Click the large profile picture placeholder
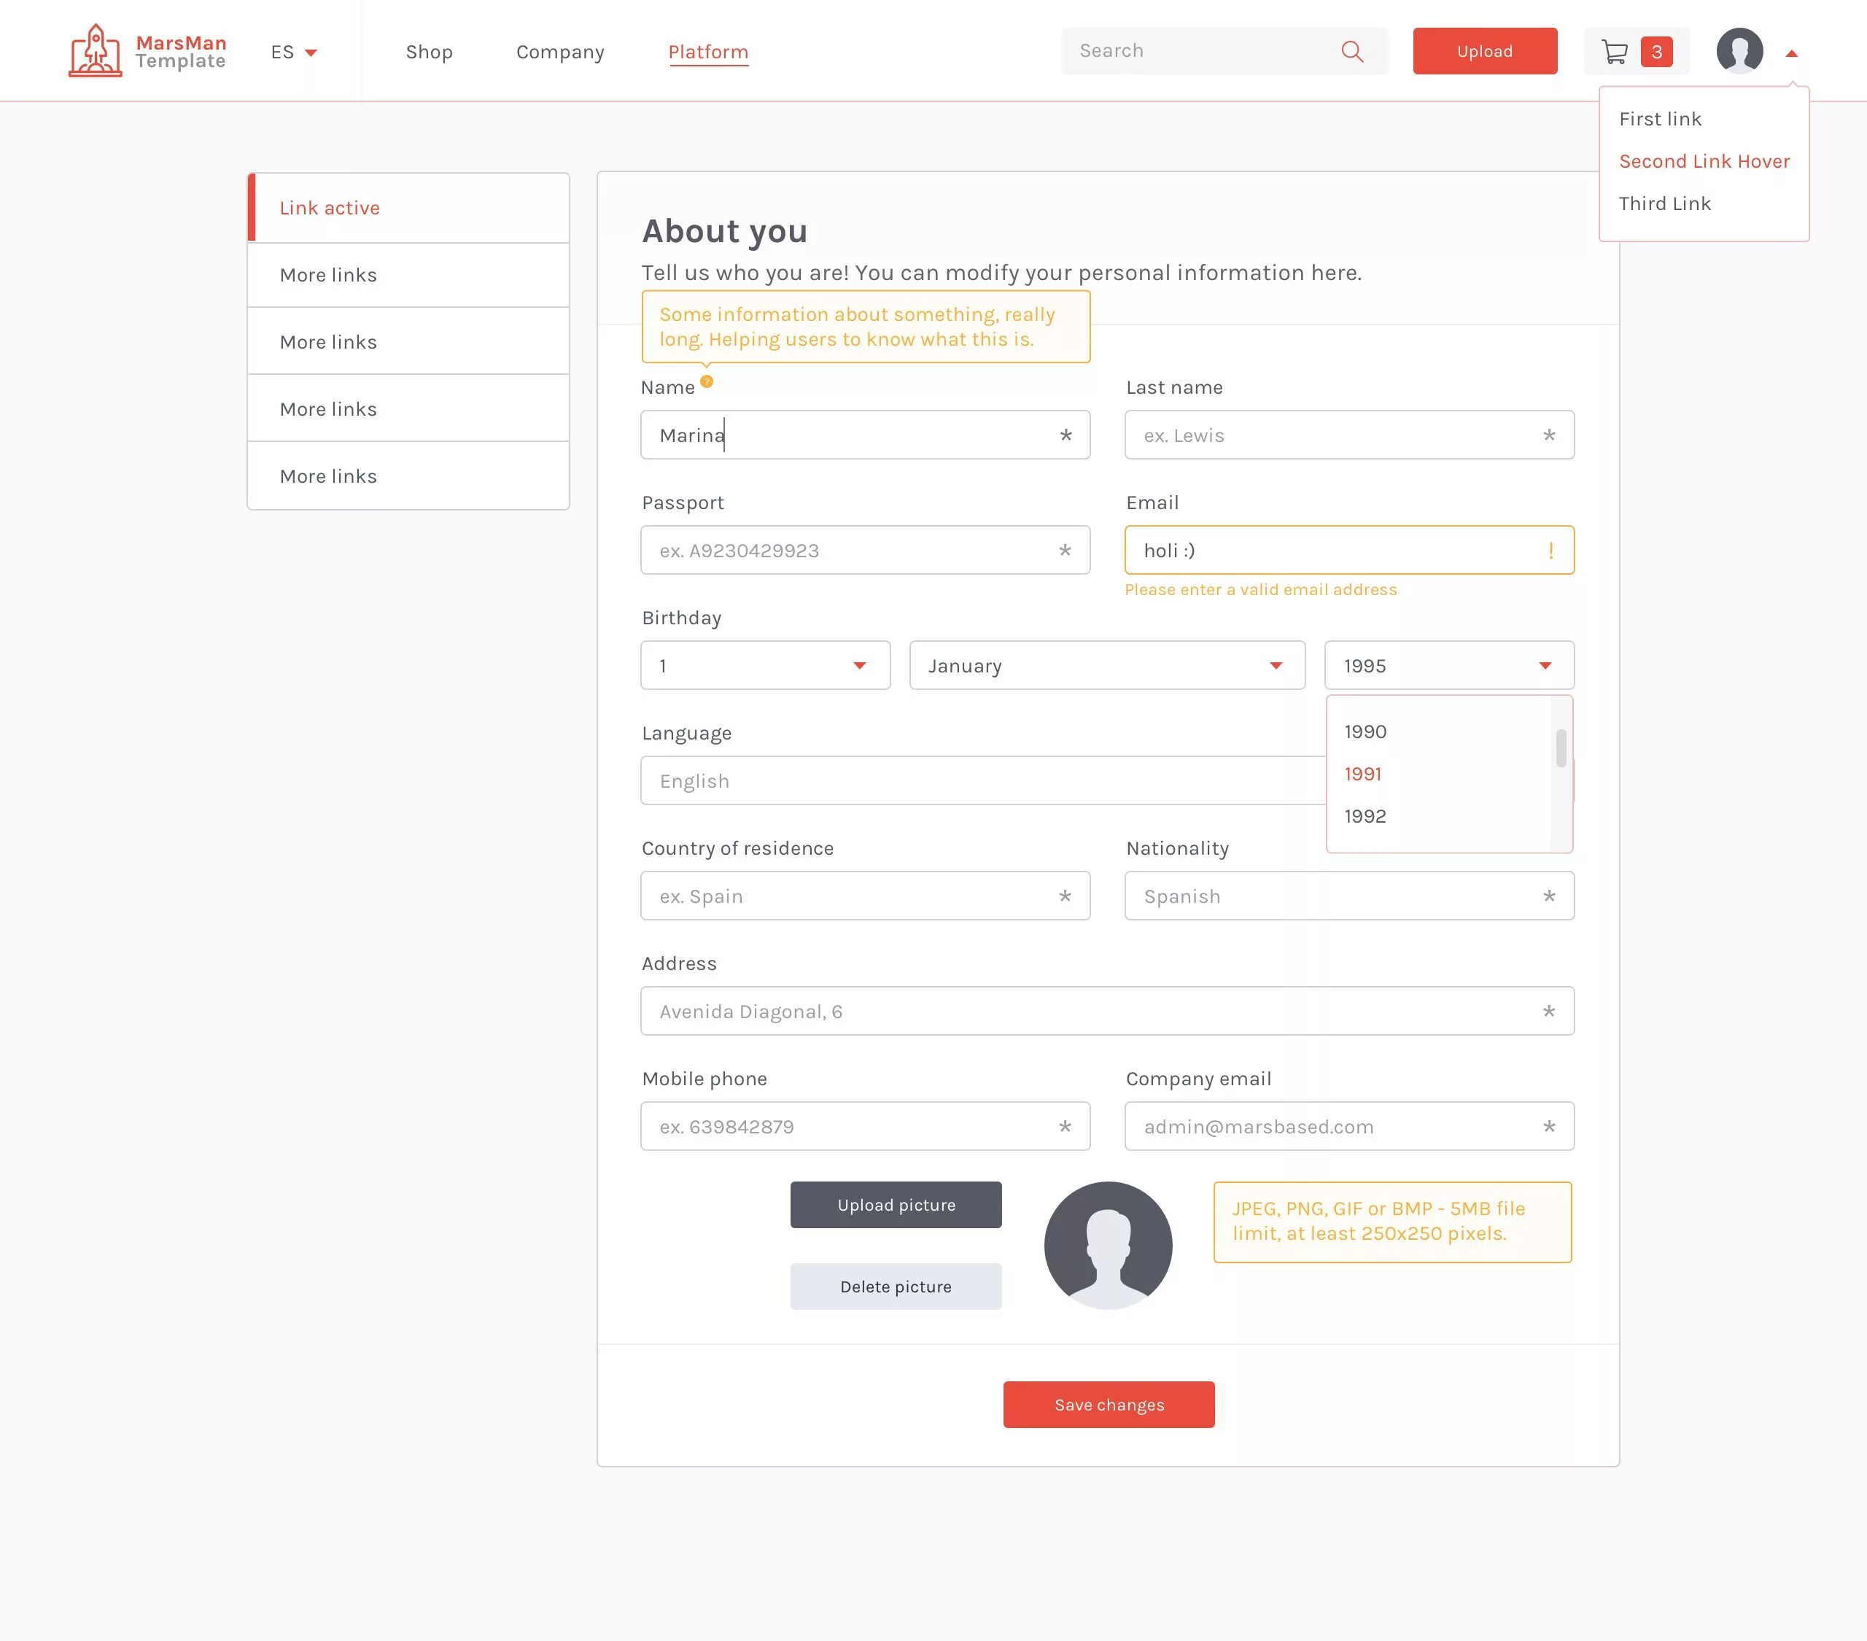This screenshot has height=1641, width=1867. tap(1107, 1244)
